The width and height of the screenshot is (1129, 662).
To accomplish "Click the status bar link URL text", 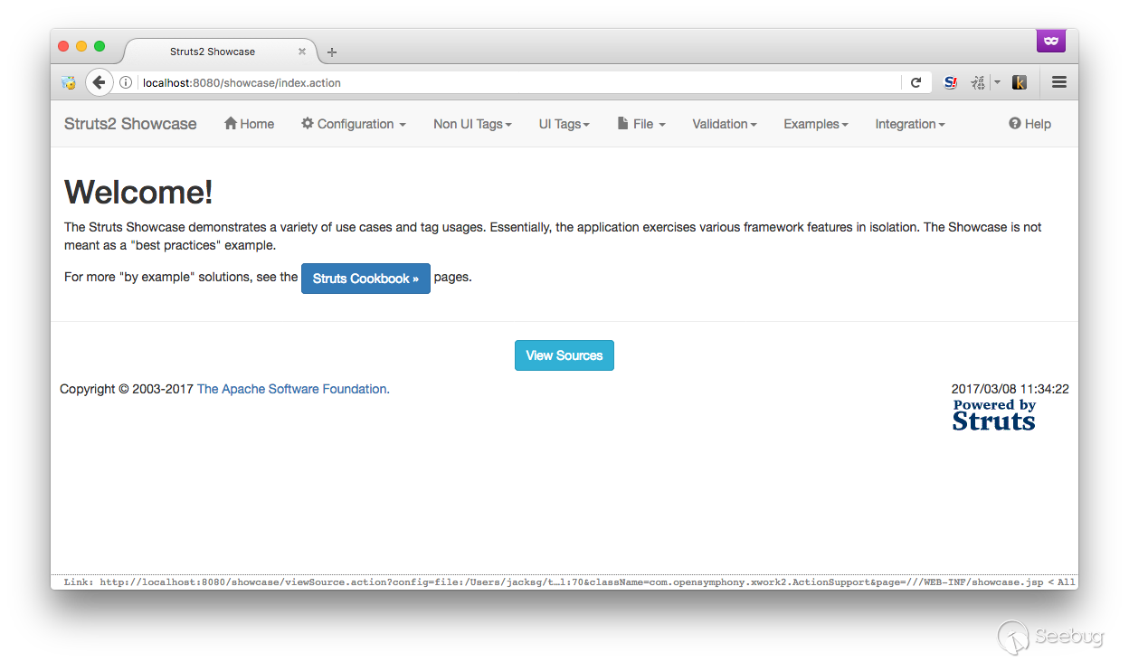I will point(570,582).
